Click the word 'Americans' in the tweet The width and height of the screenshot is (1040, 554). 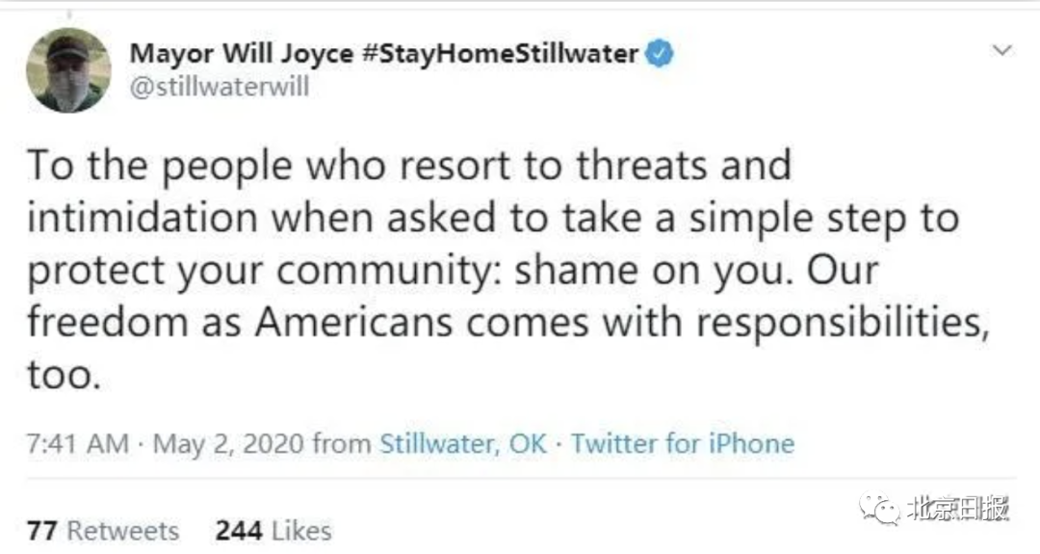(x=354, y=323)
